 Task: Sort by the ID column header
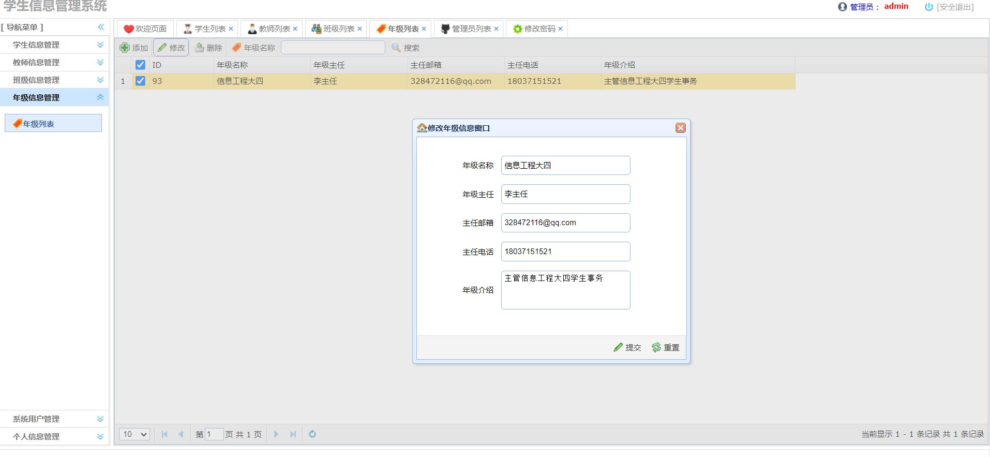tap(181, 65)
